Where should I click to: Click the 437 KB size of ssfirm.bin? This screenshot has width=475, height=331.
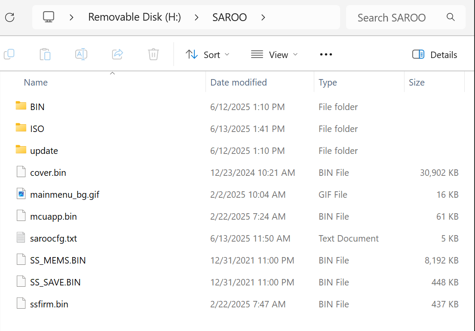click(445, 304)
